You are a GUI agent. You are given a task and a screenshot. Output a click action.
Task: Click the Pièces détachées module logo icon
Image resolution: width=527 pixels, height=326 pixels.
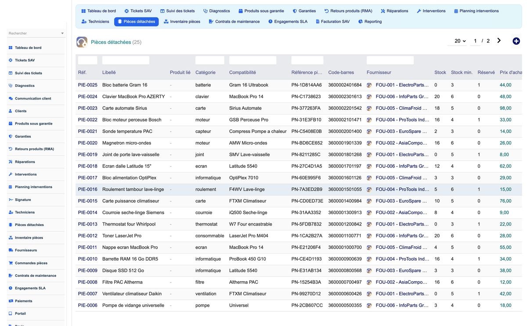pos(82,42)
